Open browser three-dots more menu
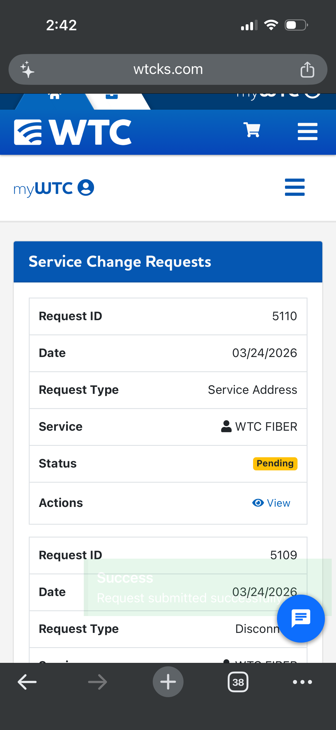Screen dimensions: 336x730 pos(302,682)
